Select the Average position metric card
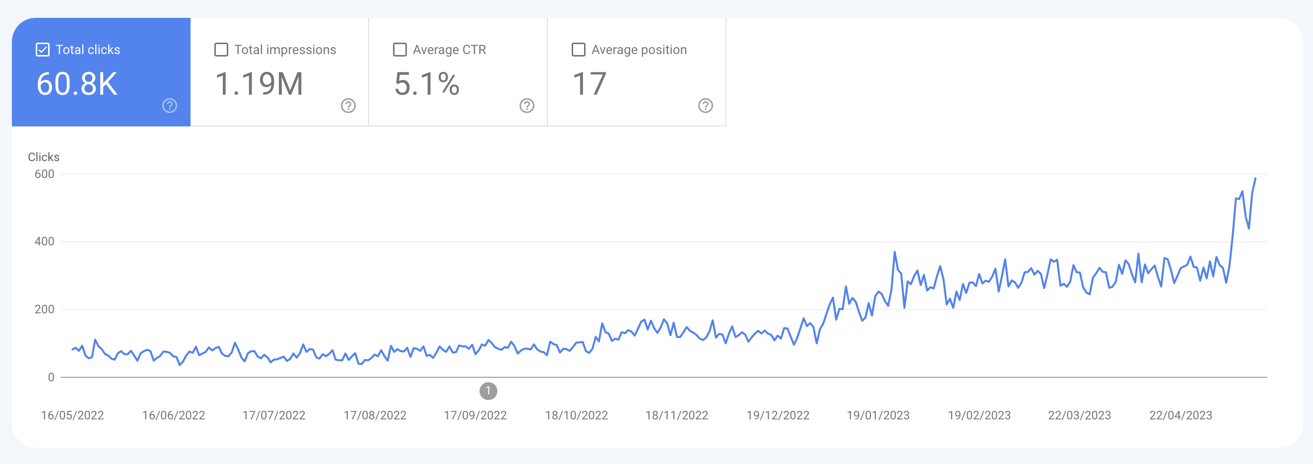Viewport: 1313px width, 464px height. [x=636, y=71]
